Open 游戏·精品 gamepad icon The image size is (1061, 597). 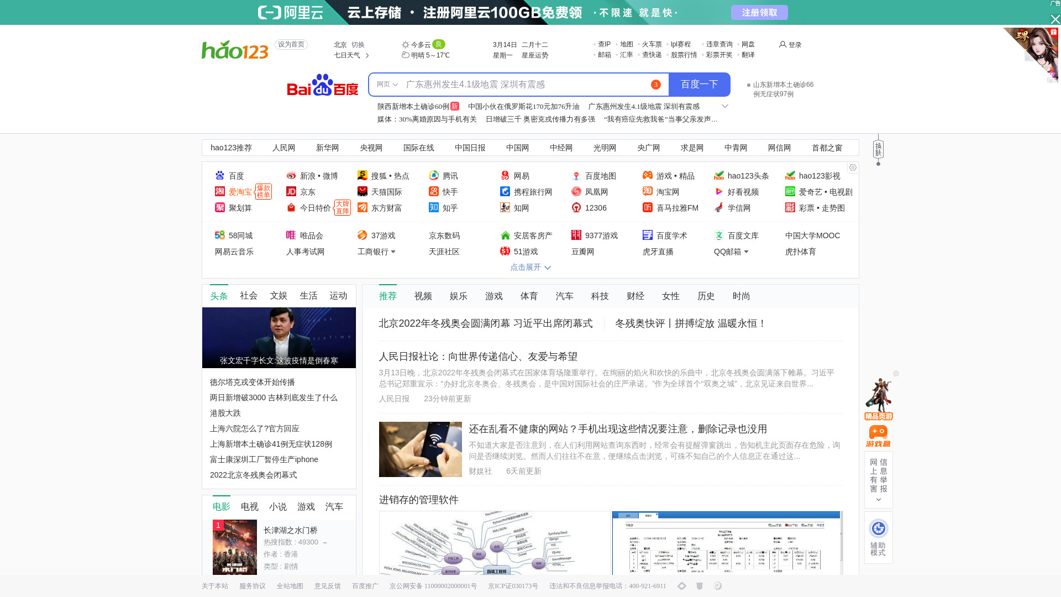(648, 175)
